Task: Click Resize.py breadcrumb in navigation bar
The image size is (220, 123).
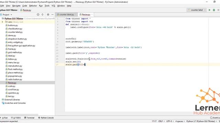Action: pos(26,10)
